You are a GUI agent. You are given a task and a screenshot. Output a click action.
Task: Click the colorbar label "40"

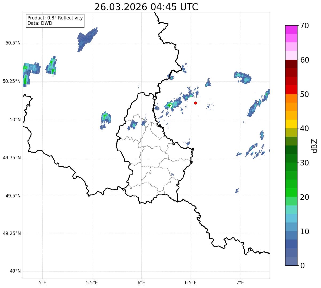[x=305, y=128]
